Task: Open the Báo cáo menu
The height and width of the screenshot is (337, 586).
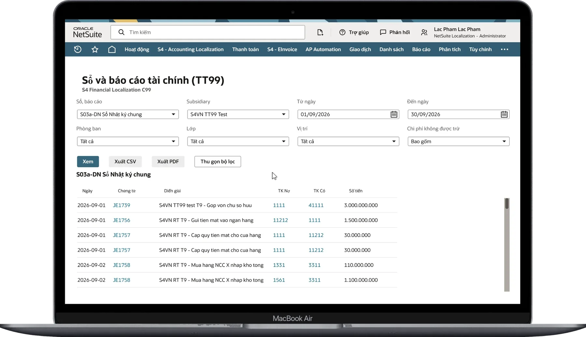Action: pos(421,49)
